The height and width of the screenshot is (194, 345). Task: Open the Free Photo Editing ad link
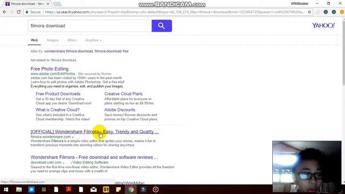click(50, 69)
